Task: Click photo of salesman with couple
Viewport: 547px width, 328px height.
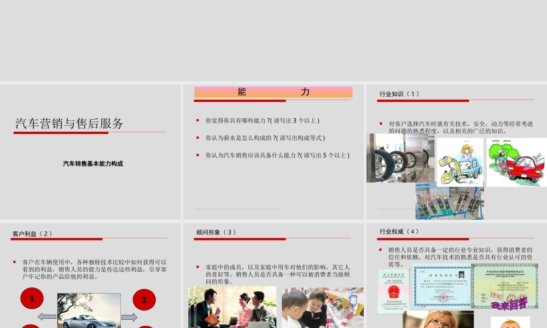Action: [232, 307]
